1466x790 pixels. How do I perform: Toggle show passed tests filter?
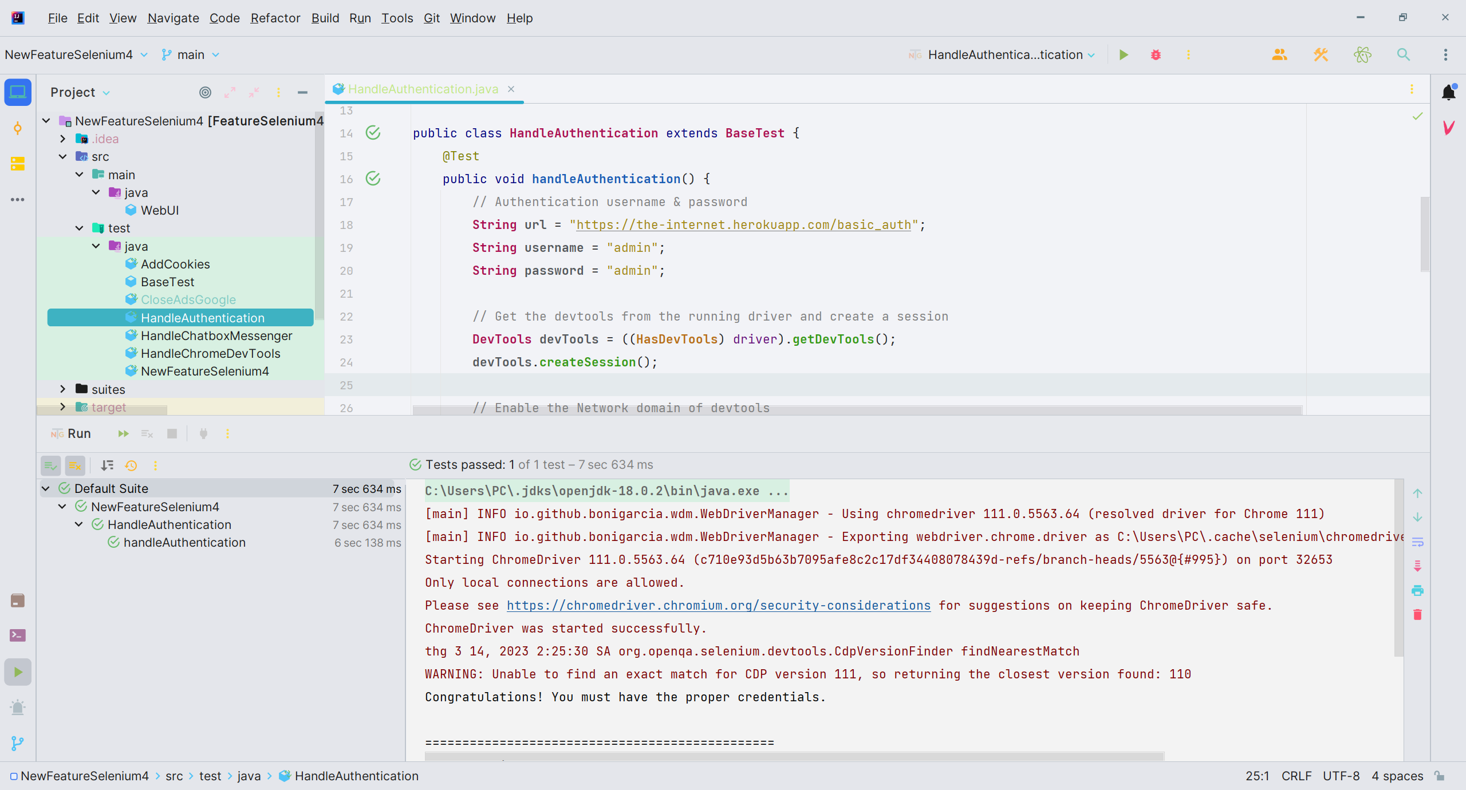50,465
